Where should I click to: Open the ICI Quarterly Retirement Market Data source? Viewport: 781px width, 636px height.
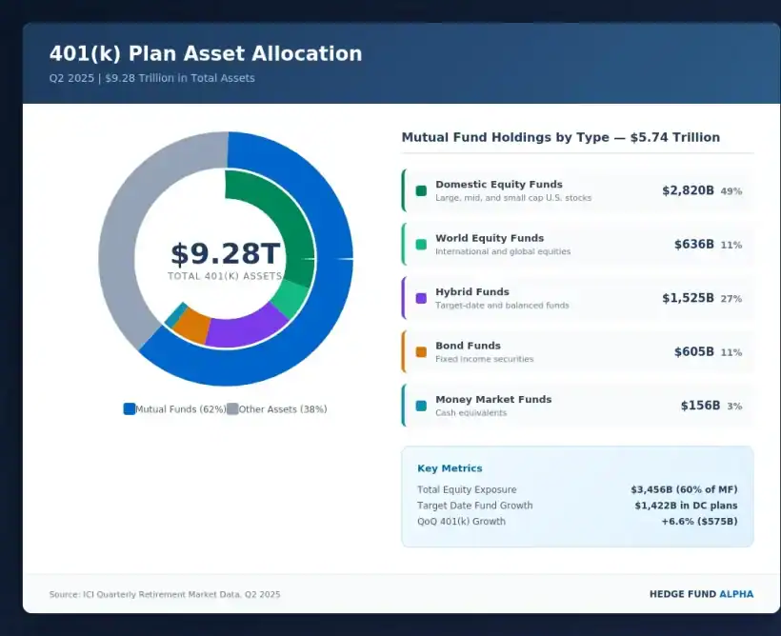pos(166,593)
